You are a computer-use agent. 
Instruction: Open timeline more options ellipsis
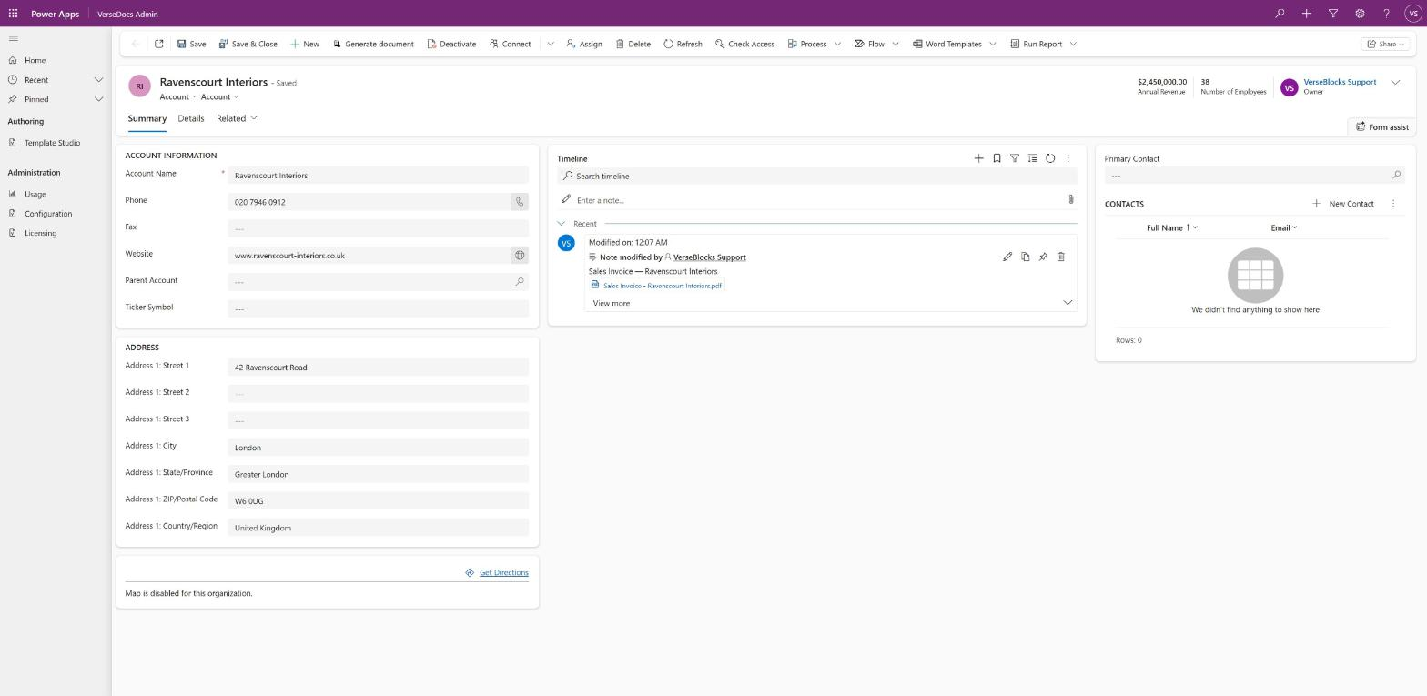pos(1068,158)
